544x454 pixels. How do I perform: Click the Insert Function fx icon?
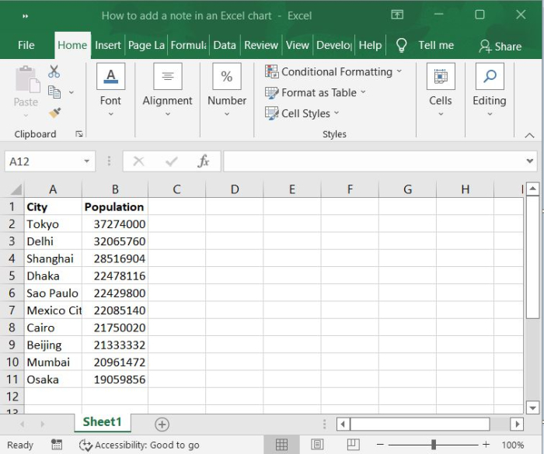pos(204,161)
